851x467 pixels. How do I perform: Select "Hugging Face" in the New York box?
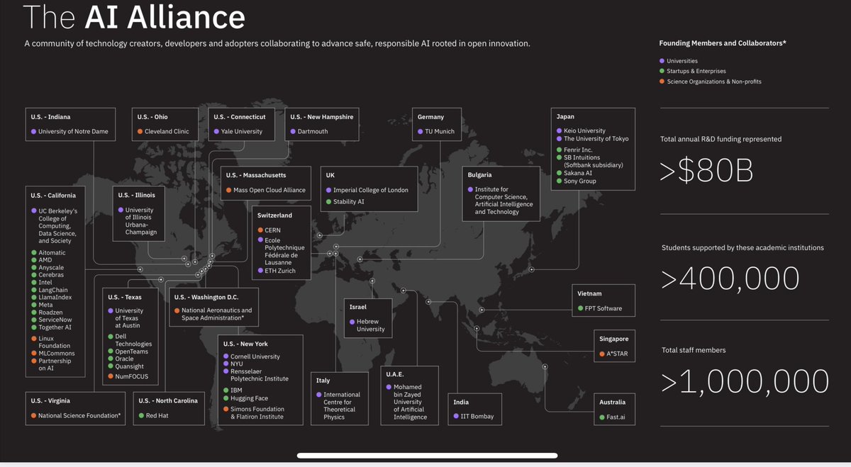click(250, 398)
